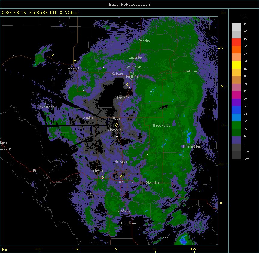The height and width of the screenshot is (253, 259).
Task: Click the blue-purple storm cell above Drumheller
Action: [188, 137]
